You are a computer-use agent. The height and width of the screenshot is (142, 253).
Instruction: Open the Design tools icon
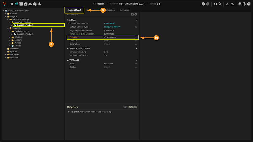click(16, 4)
